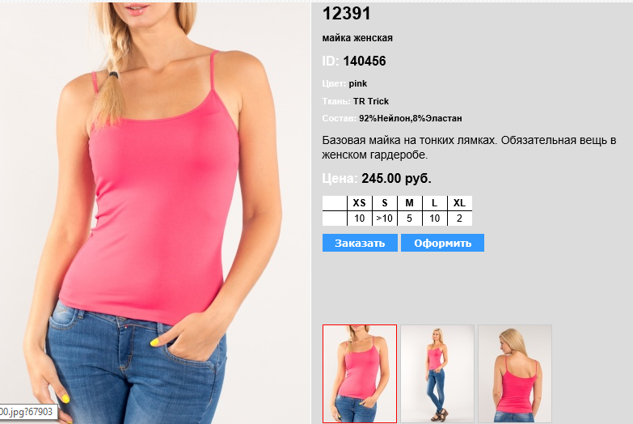Click the Заказать button
Image resolution: width=633 pixels, height=424 pixels.
pyautogui.click(x=360, y=243)
